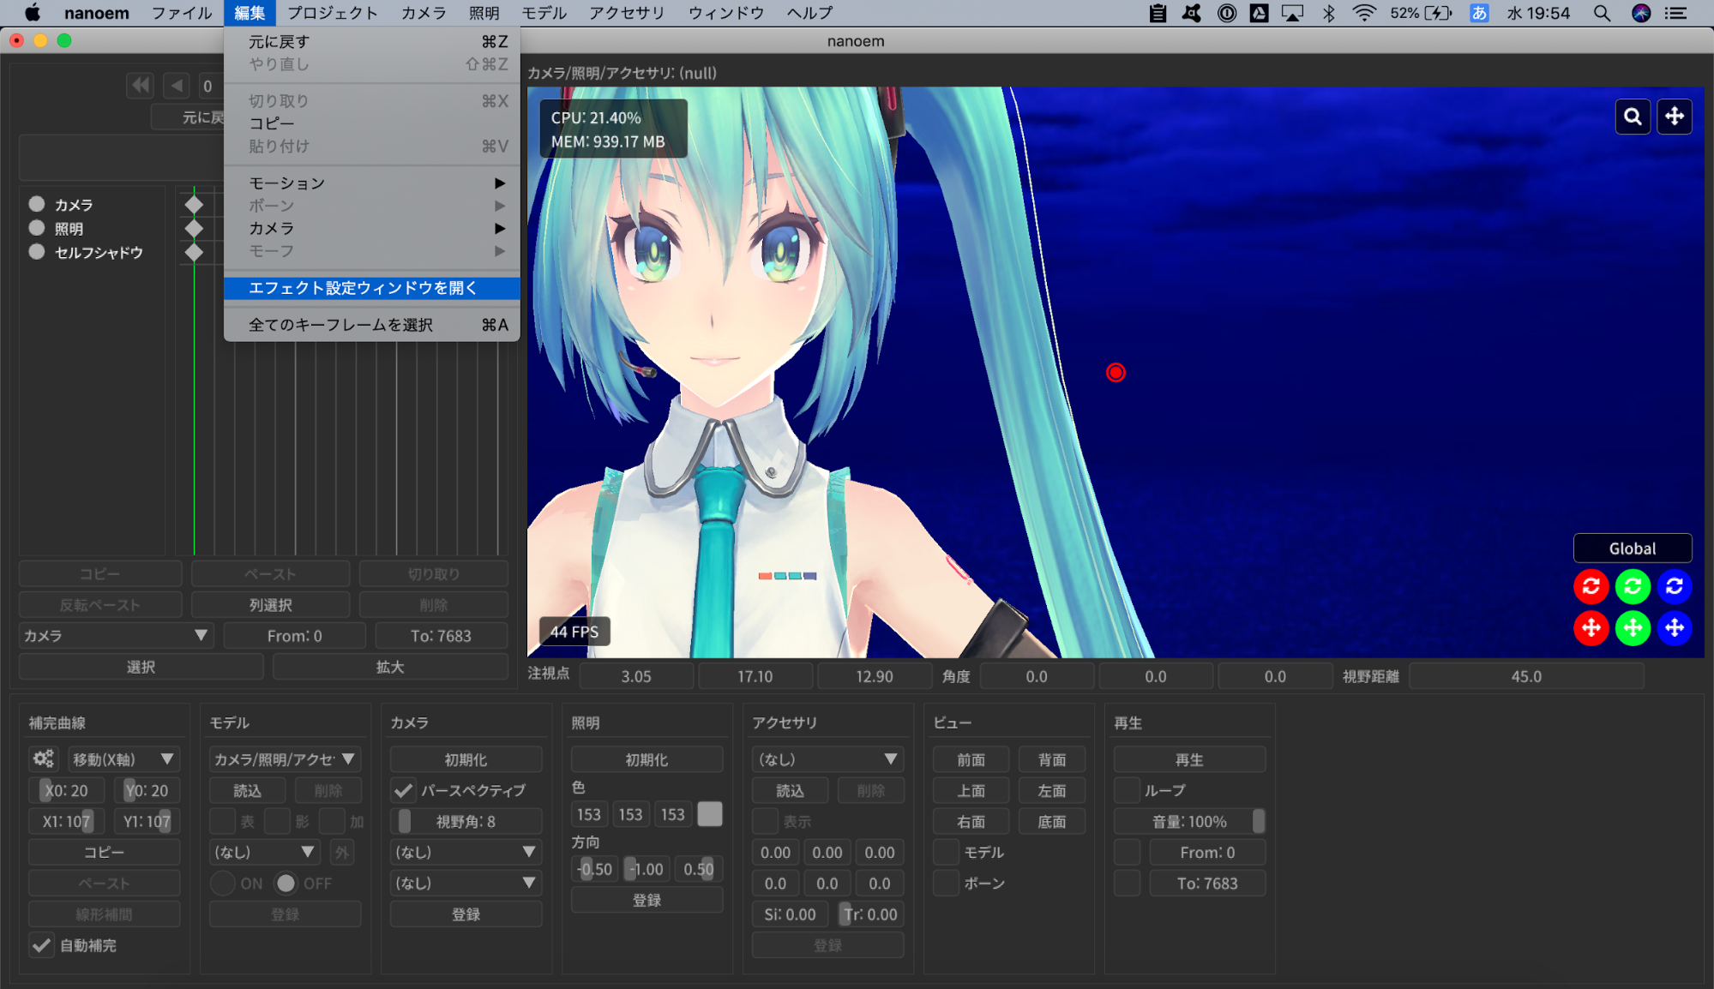The width and height of the screenshot is (1714, 989).
Task: Open the カメラ track selection dropdown
Action: 115,636
